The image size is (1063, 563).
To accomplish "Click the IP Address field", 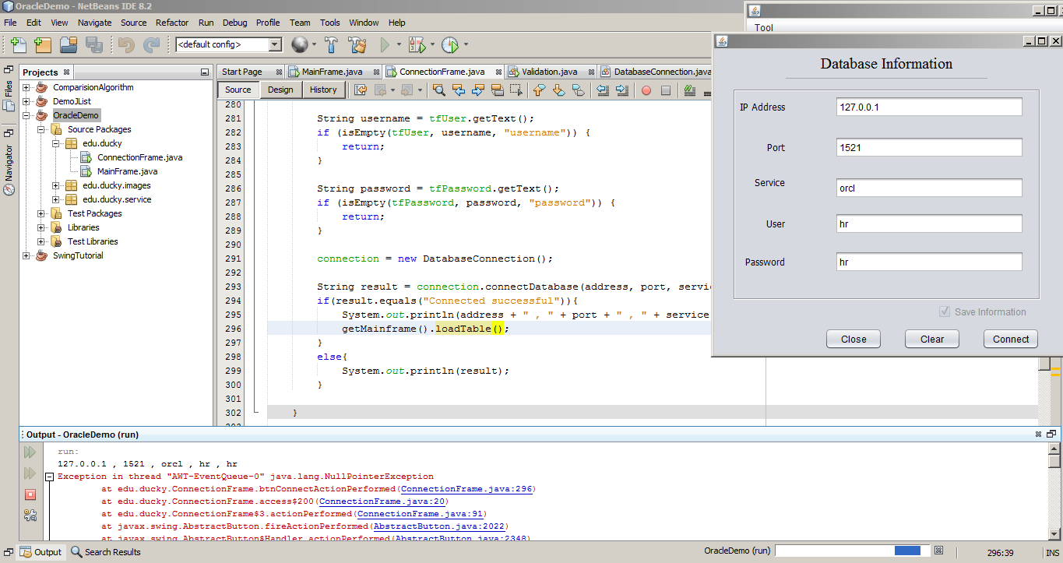I will [928, 107].
